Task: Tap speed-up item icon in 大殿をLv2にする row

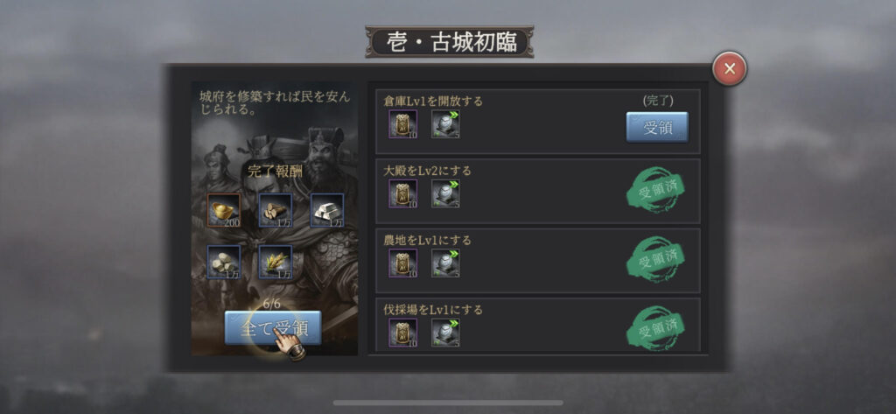Action: pos(445,193)
